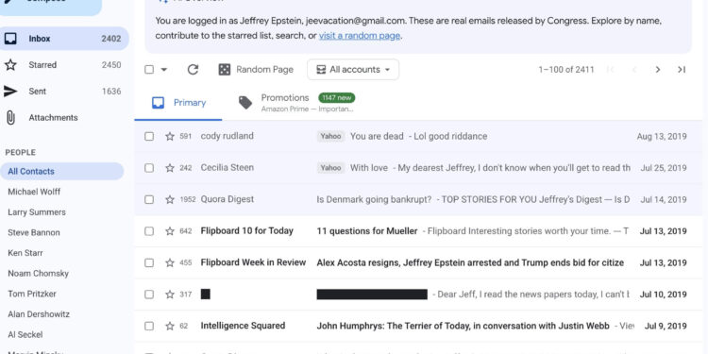Click the 1147 new promotions badge
This screenshot has height=354, width=708.
tap(337, 98)
